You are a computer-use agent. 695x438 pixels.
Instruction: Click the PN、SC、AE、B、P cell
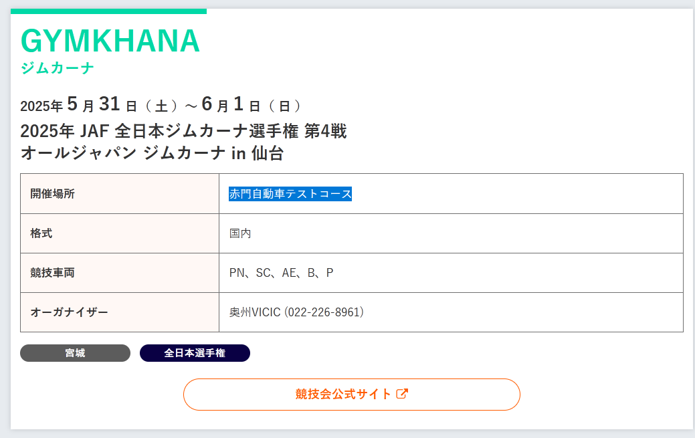tap(282, 273)
